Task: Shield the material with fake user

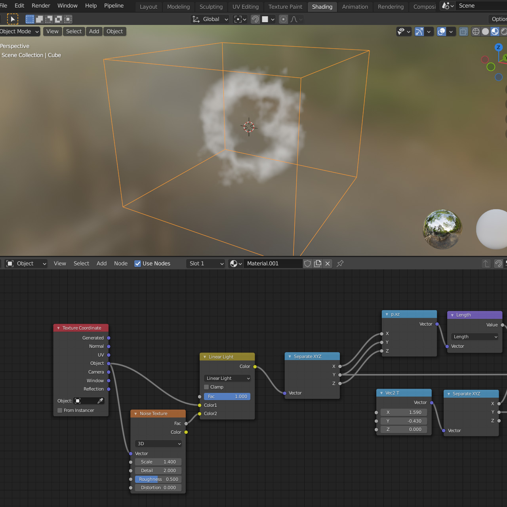Action: [308, 263]
